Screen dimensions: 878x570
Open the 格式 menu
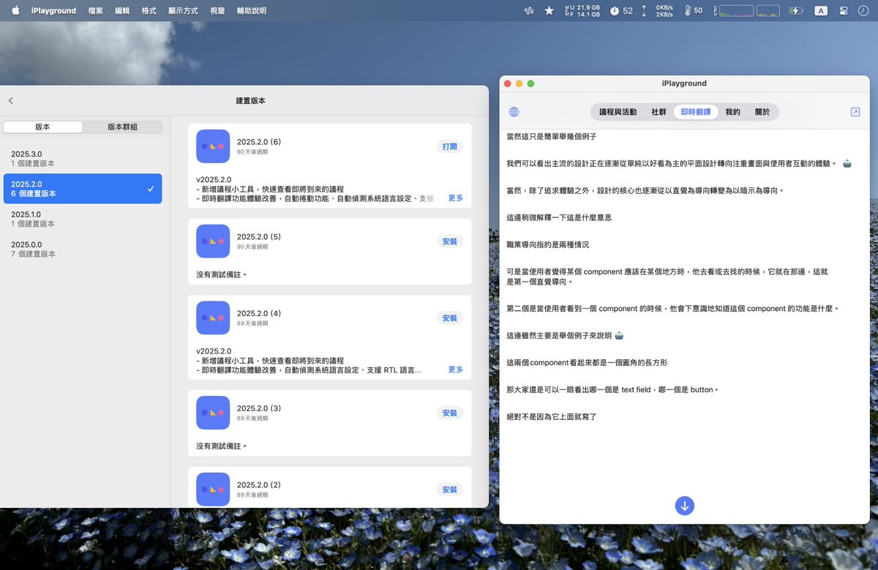[x=149, y=11]
